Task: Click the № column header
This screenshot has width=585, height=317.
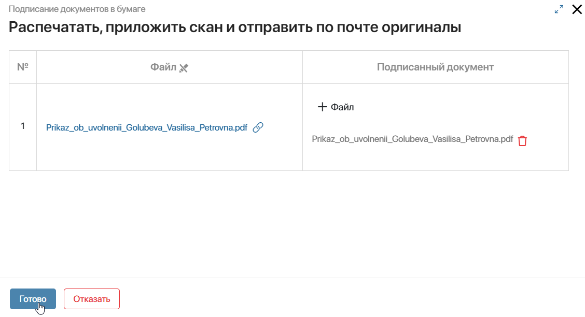Action: point(23,67)
